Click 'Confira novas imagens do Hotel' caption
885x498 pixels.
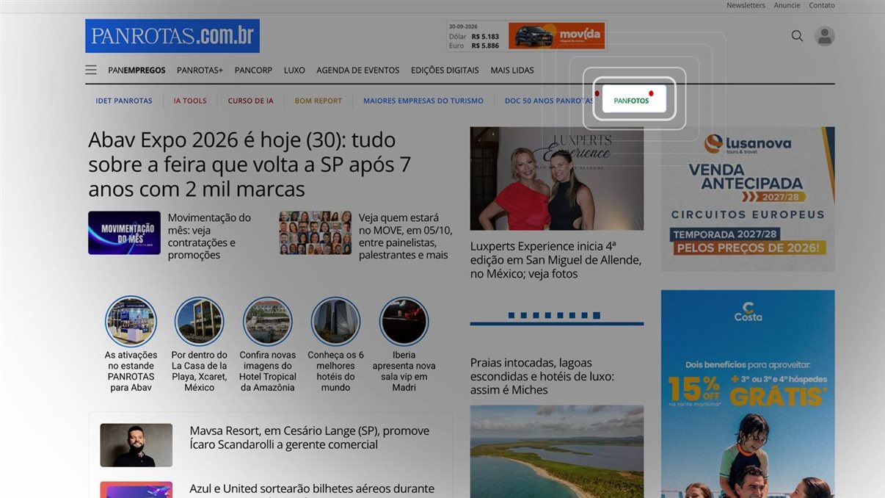pos(268,371)
